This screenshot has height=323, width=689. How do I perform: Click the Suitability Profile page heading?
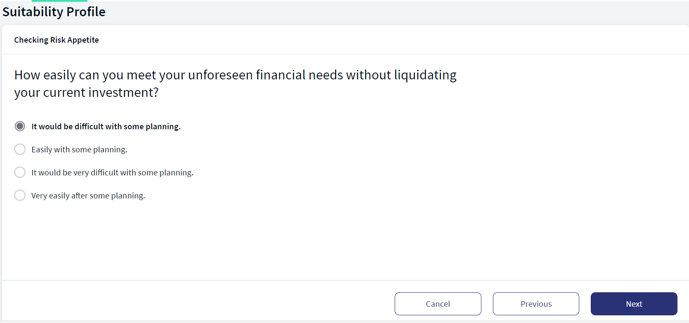point(54,12)
